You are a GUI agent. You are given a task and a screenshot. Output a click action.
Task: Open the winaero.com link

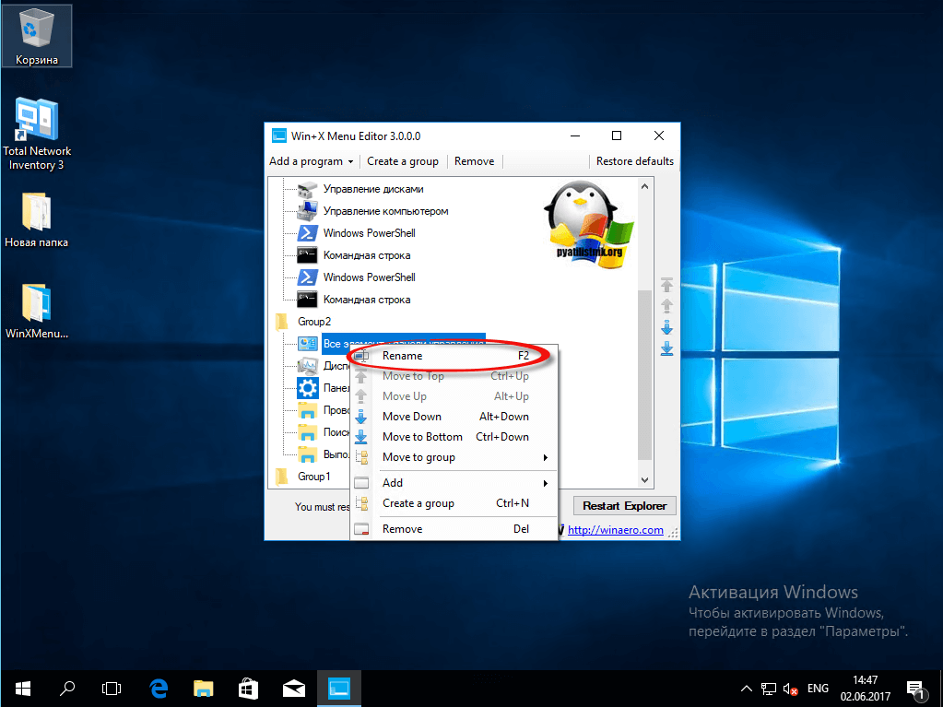click(x=615, y=530)
